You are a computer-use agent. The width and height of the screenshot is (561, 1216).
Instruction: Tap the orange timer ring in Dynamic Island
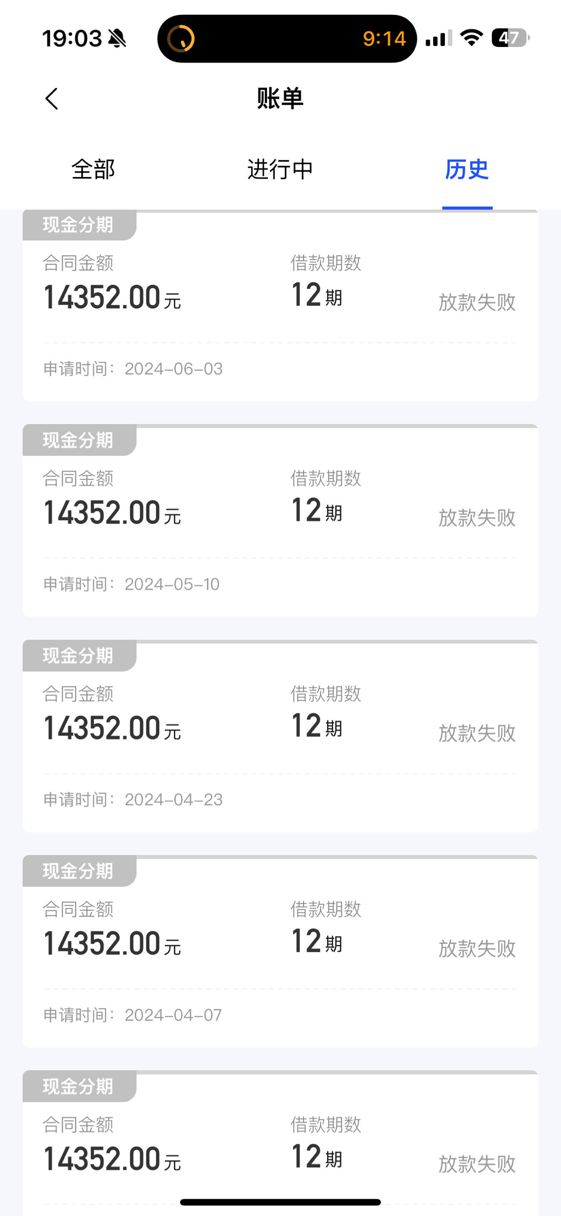click(181, 38)
